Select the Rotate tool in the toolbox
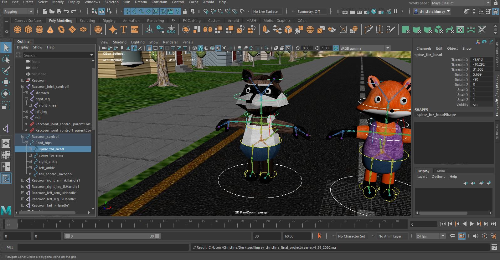This screenshot has width=500, height=260. (x=6, y=94)
